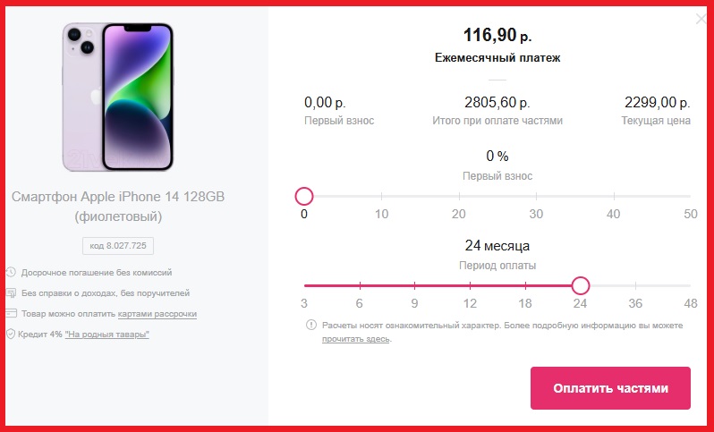Viewport: 714px width, 432px height.
Task: Click the first payment slider handle at 0
Action: [304, 196]
